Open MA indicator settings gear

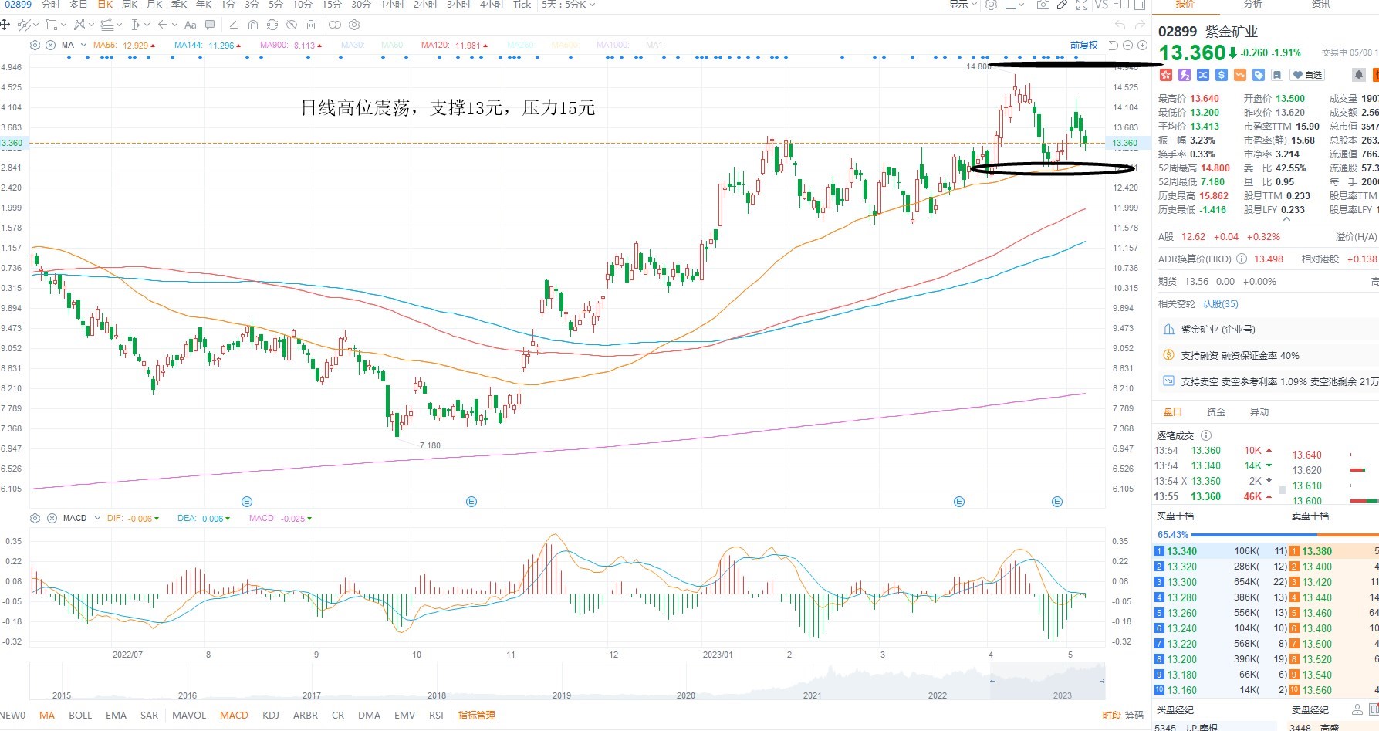(35, 45)
